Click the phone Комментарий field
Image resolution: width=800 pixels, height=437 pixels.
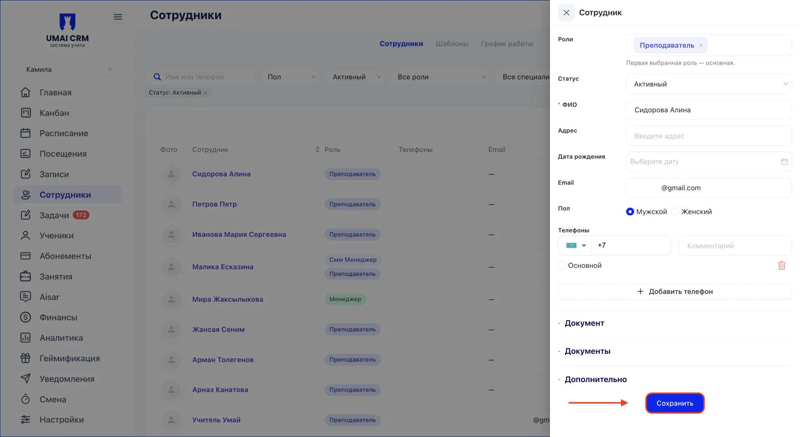coord(735,246)
